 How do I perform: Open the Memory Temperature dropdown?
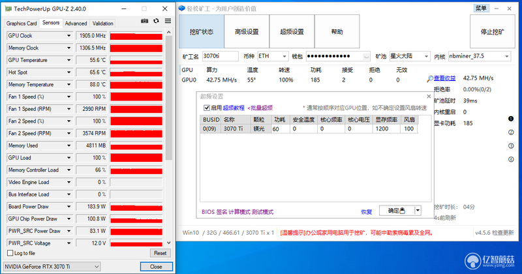[69, 85]
